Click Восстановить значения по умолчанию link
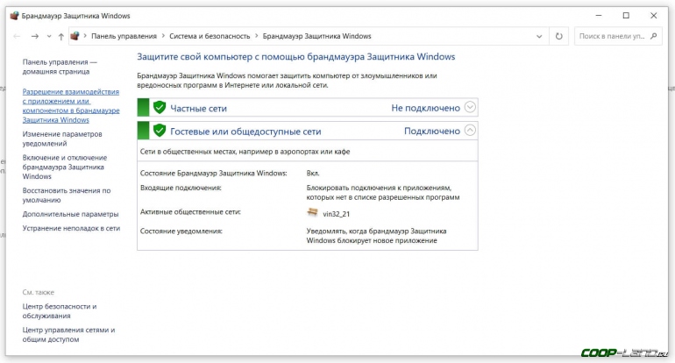The width and height of the screenshot is (675, 363). (66, 195)
